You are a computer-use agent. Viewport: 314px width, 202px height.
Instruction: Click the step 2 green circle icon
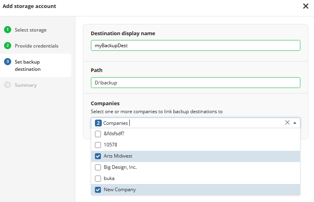click(8, 46)
